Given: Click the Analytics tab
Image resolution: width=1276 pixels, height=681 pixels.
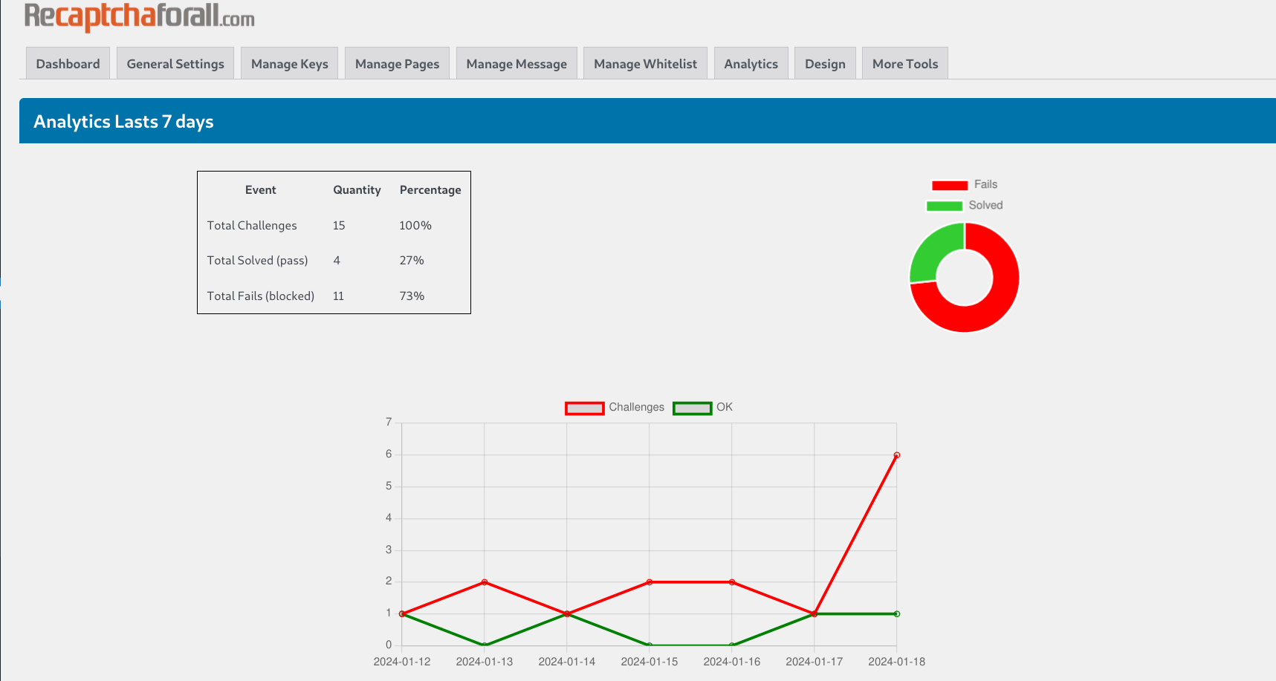Looking at the screenshot, I should [751, 63].
